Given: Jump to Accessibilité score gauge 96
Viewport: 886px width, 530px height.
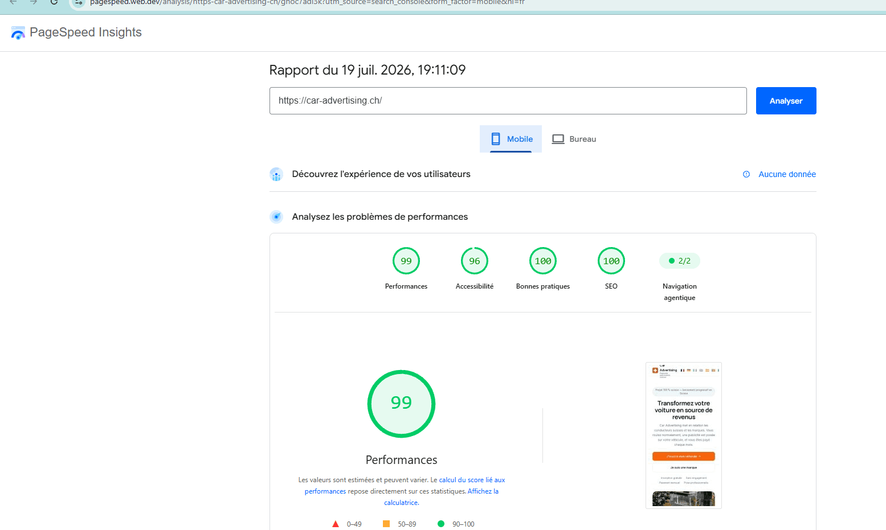Looking at the screenshot, I should (x=475, y=261).
